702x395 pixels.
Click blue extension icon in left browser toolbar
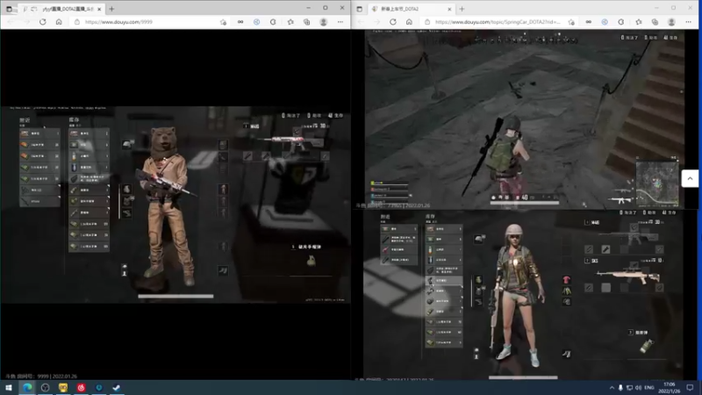[256, 22]
